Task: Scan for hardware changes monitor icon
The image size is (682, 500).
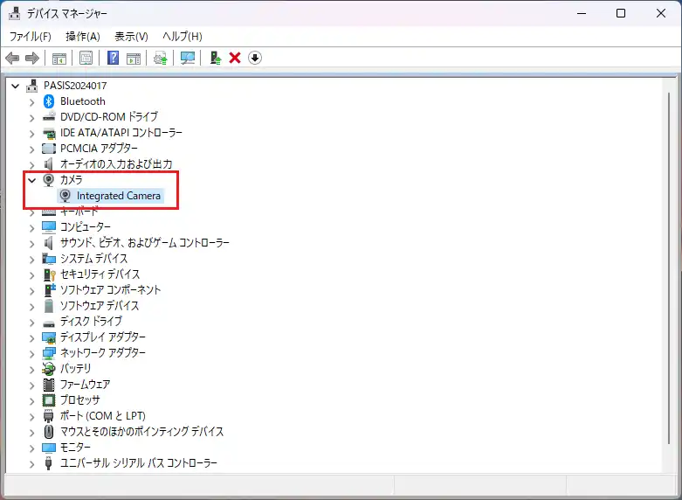Action: click(188, 58)
